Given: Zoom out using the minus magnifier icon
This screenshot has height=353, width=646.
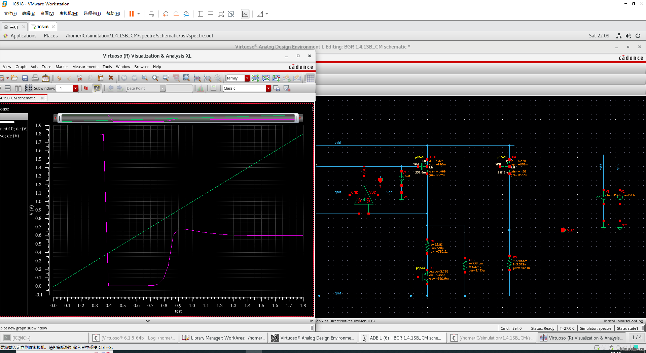Looking at the screenshot, I should click(166, 78).
